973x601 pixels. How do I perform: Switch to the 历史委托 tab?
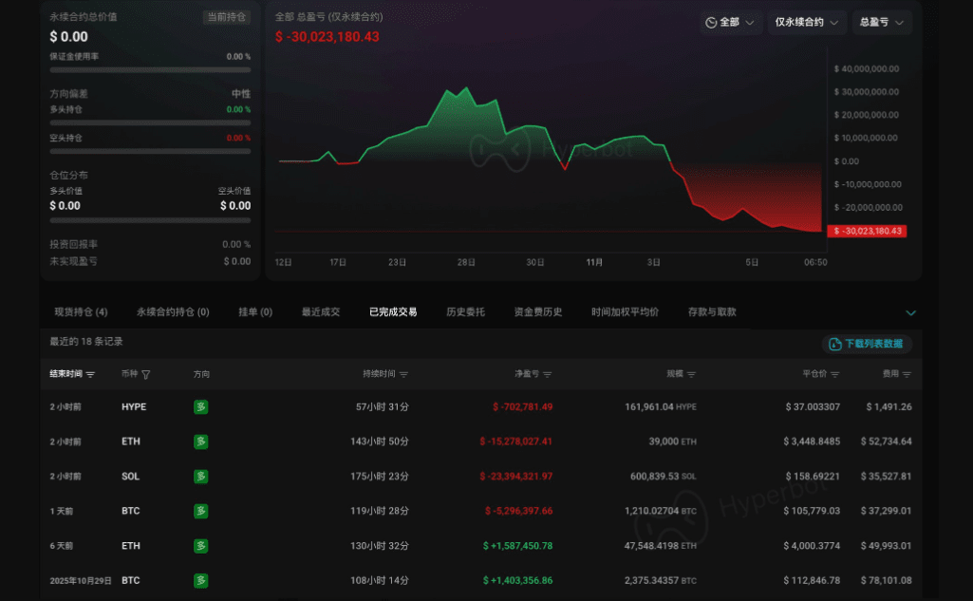click(465, 312)
